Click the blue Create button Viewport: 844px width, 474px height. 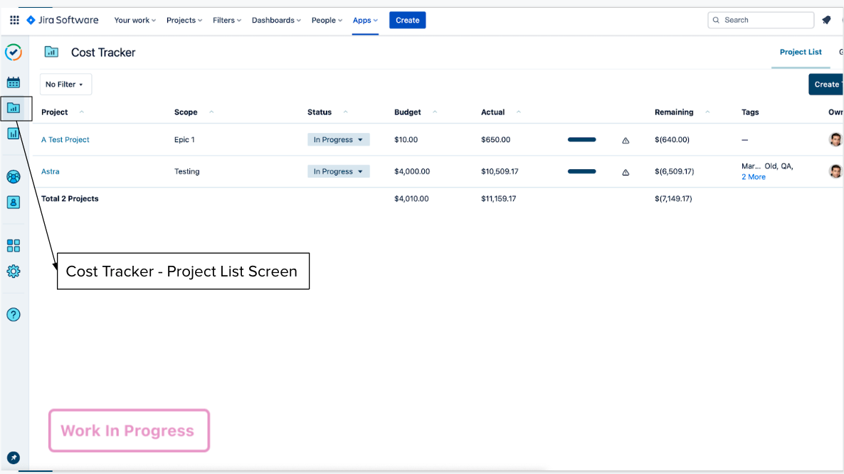pyautogui.click(x=407, y=20)
